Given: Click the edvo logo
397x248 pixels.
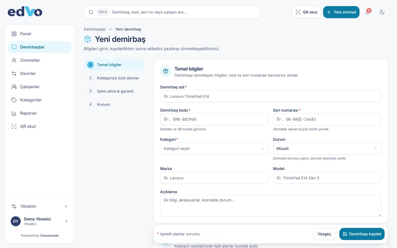Looking at the screenshot, I should point(25,12).
